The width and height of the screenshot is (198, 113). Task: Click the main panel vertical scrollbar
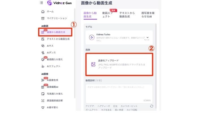pyautogui.click(x=156, y=66)
